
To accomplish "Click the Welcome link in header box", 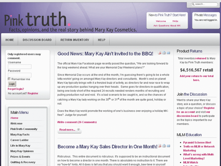I will tap(161, 21).
